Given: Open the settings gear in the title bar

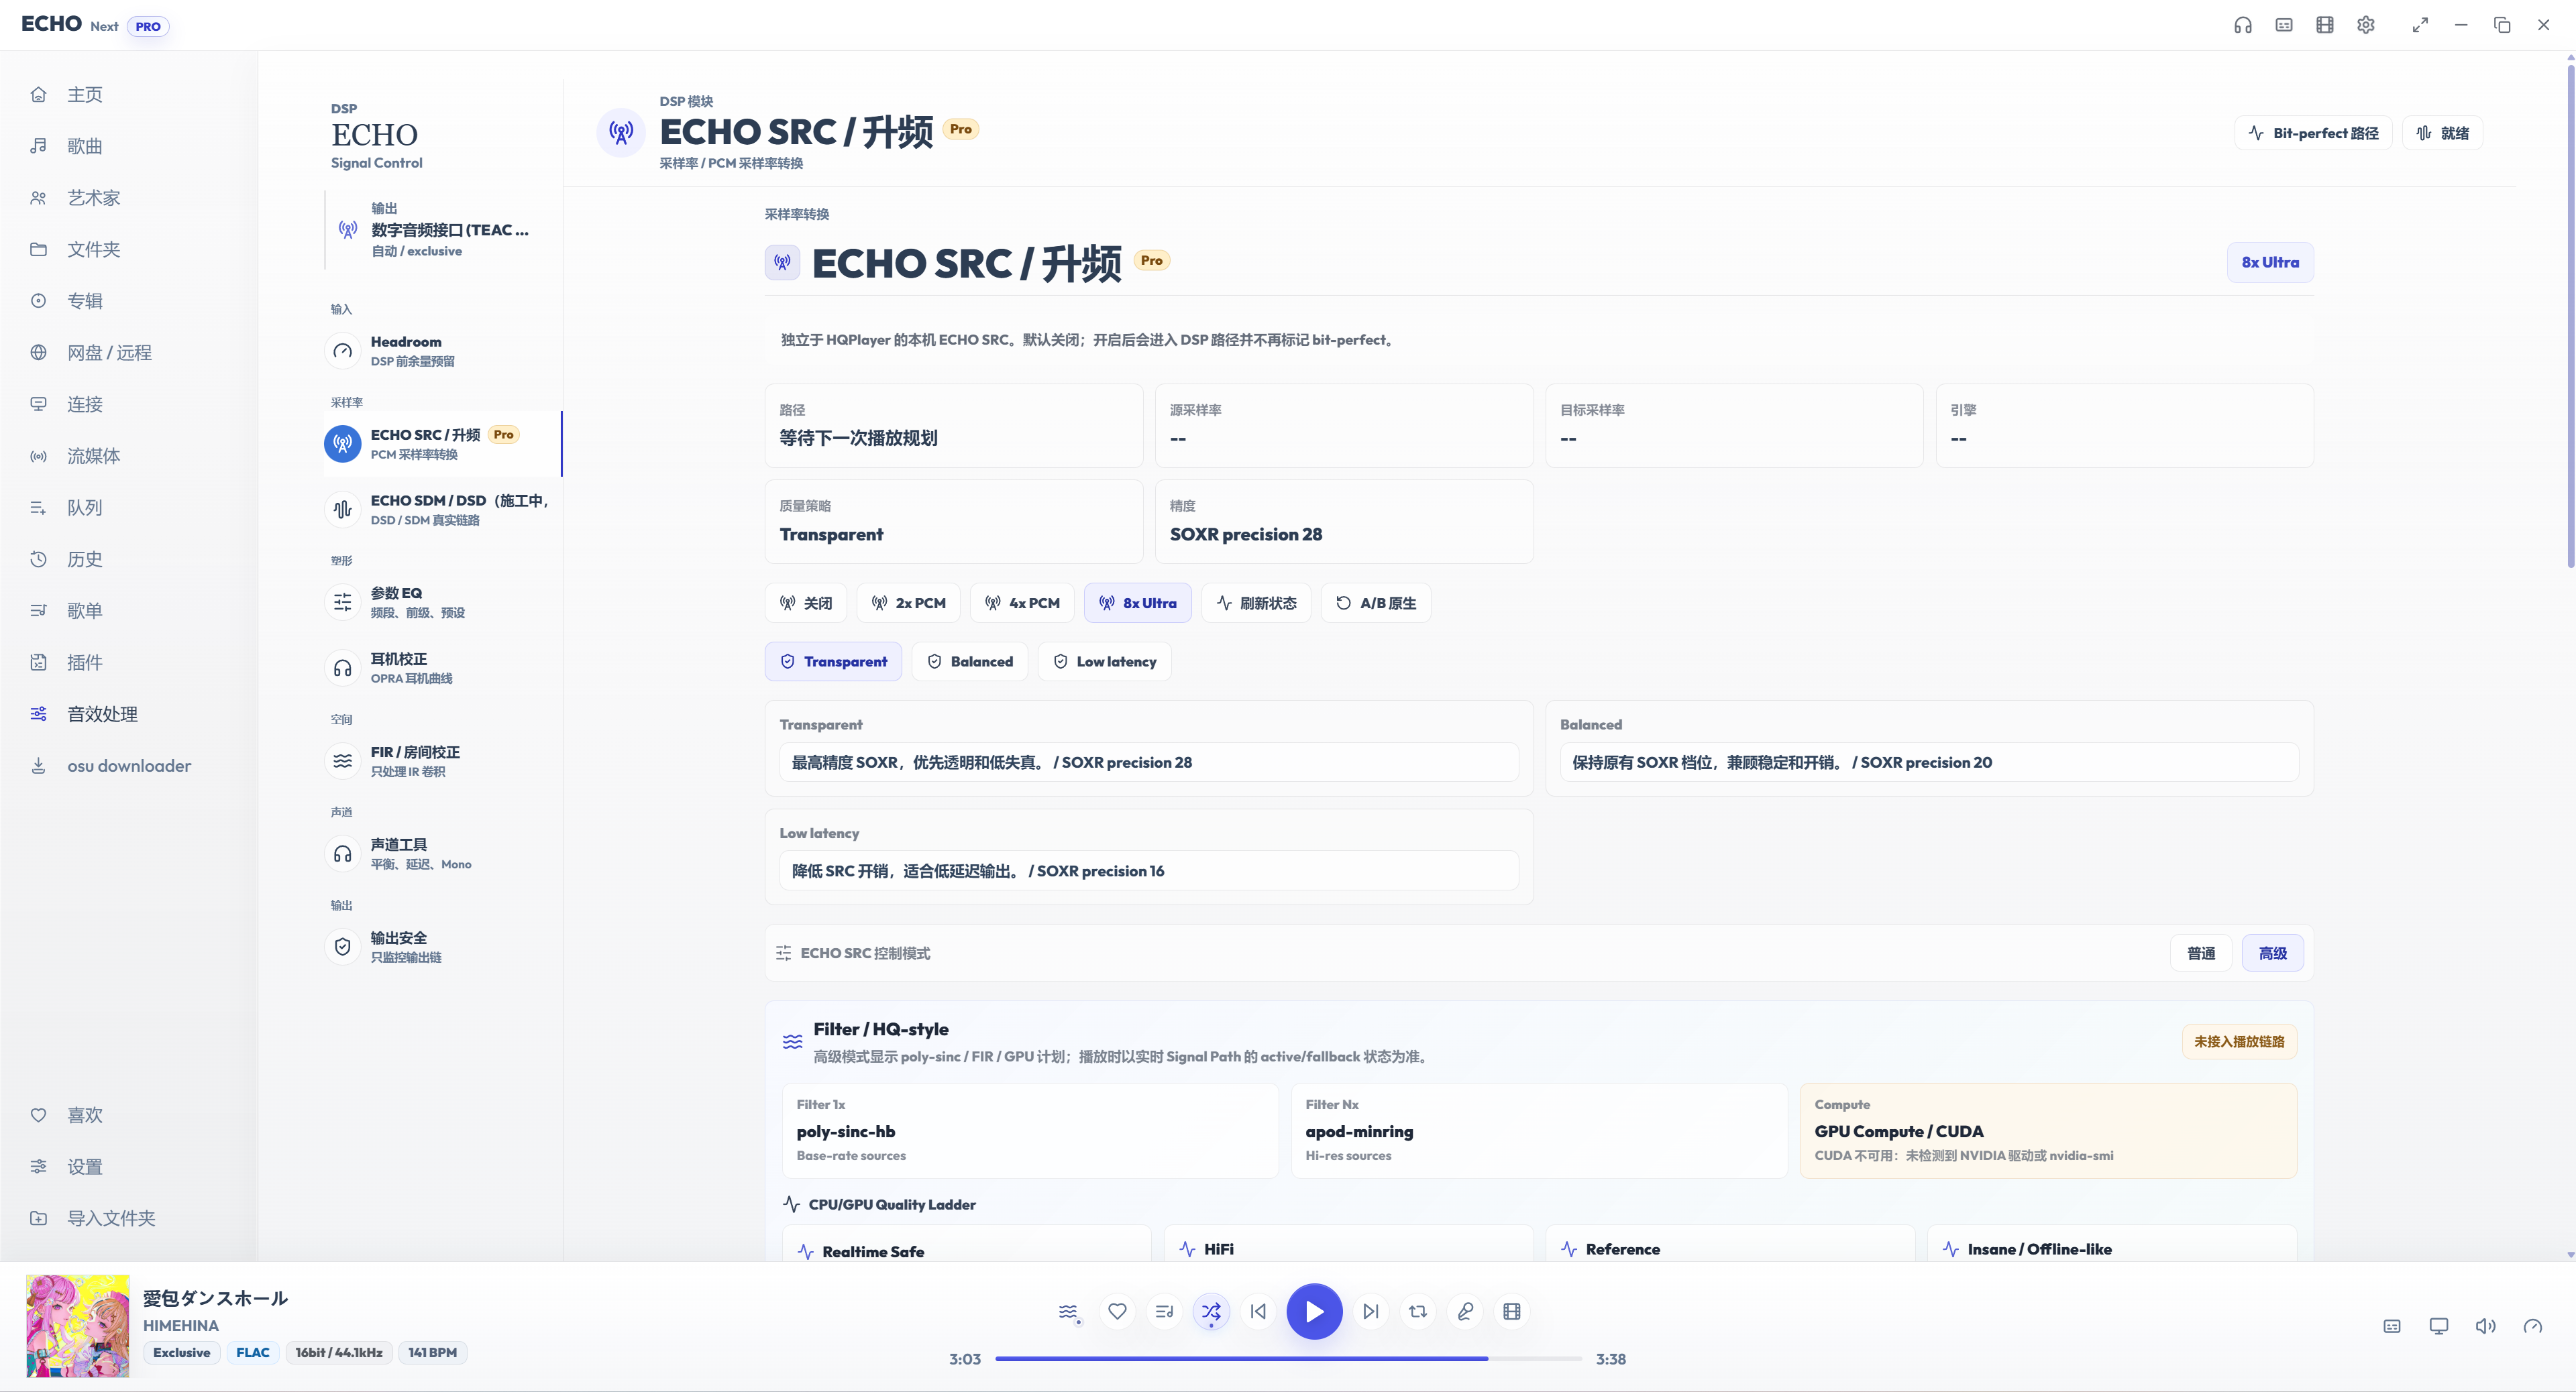Looking at the screenshot, I should 2366,25.
